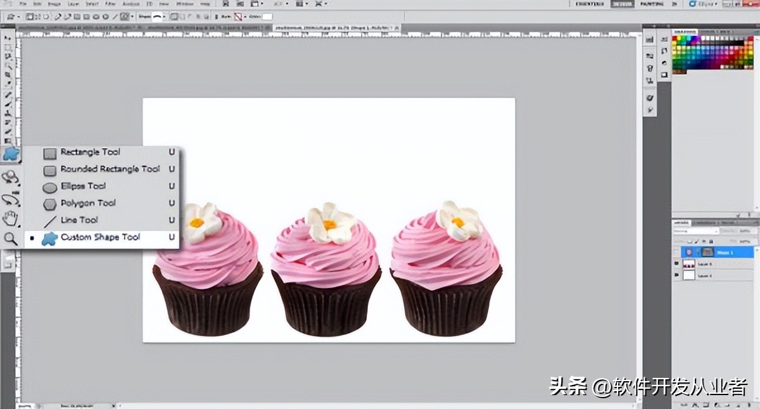
Task: Click the ellipse shape icon in options bar
Action: tap(95, 16)
